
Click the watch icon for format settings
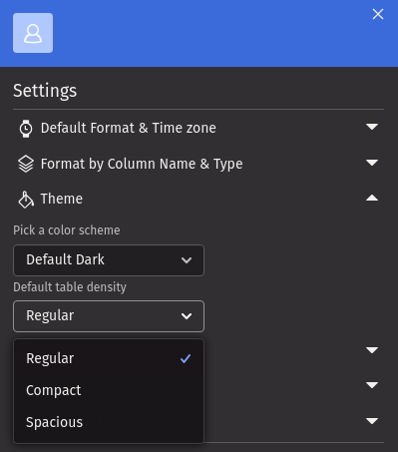pyautogui.click(x=26, y=129)
